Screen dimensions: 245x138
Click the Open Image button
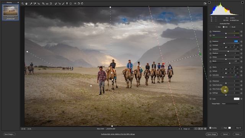click(x=212, y=134)
